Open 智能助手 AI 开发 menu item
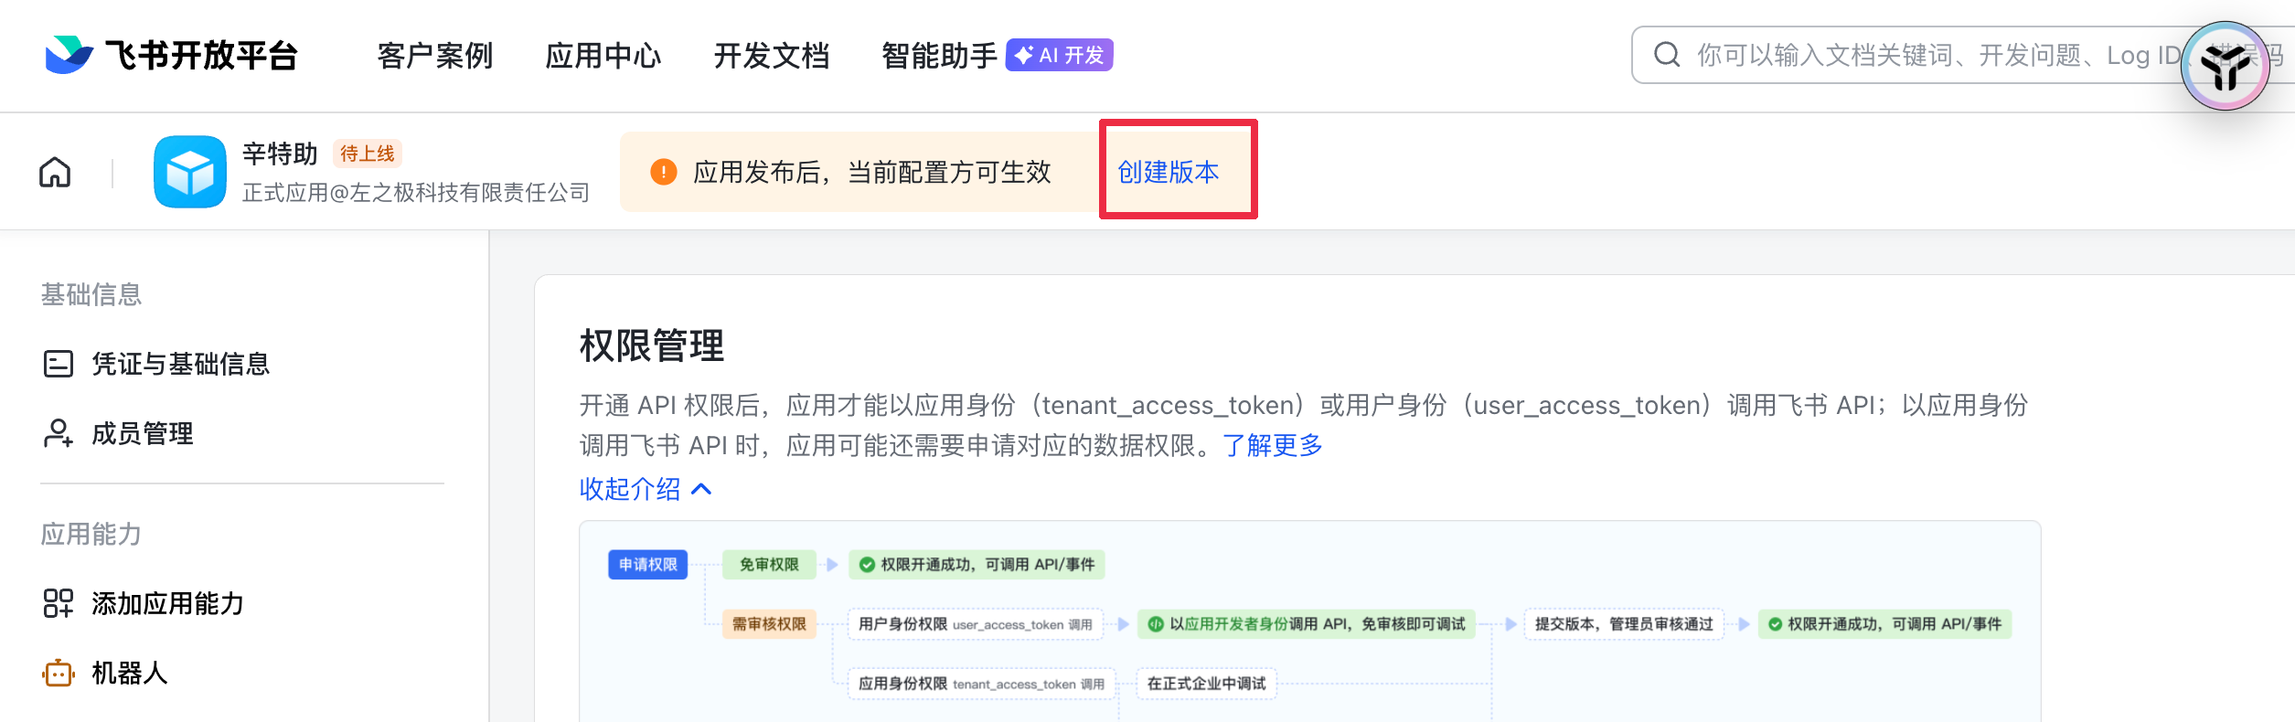The width and height of the screenshot is (2295, 722). pos(996,56)
